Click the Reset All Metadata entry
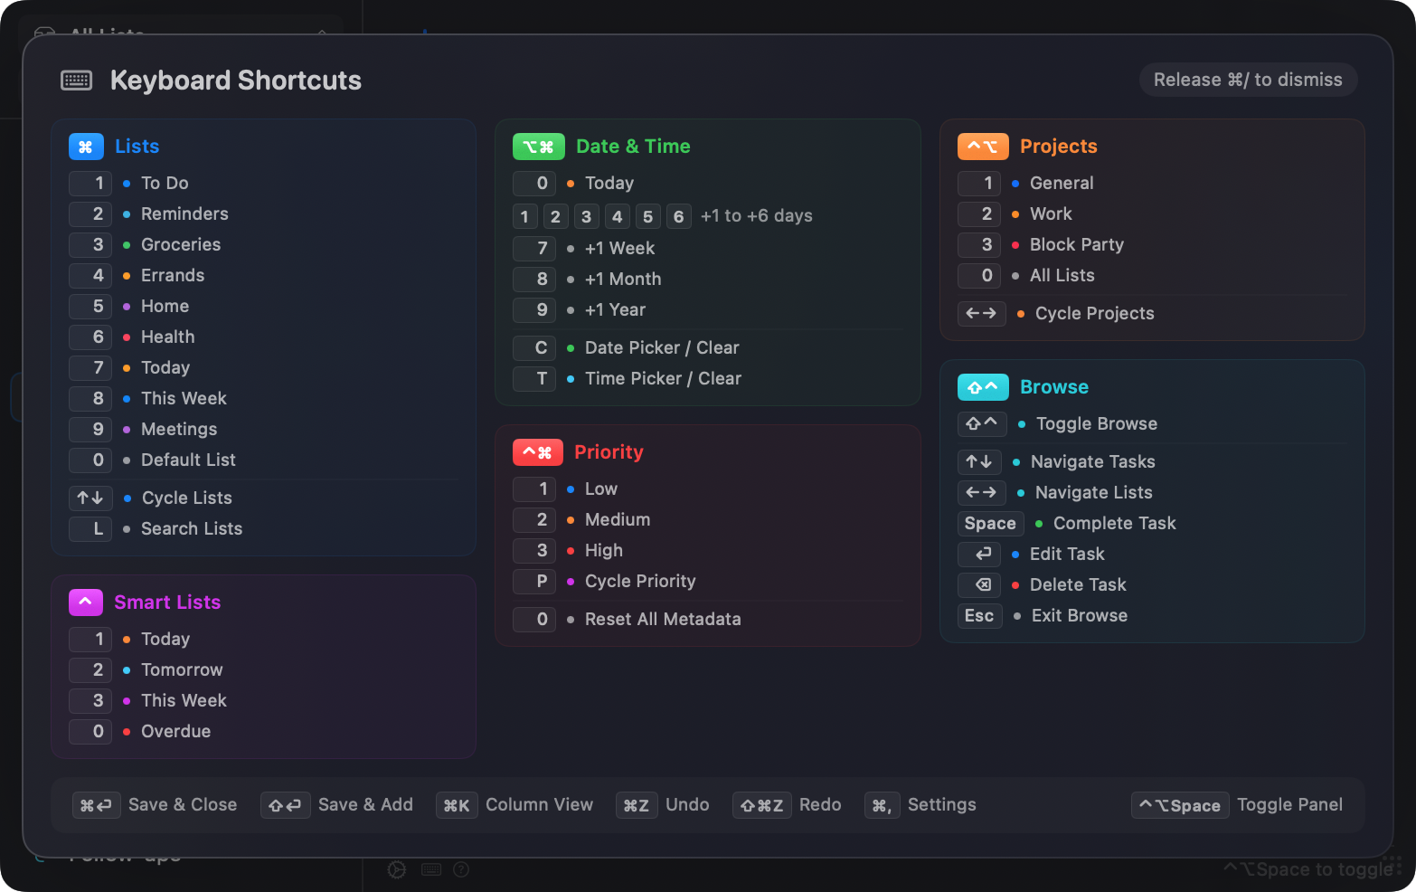Viewport: 1416px width, 892px height. [x=663, y=620]
